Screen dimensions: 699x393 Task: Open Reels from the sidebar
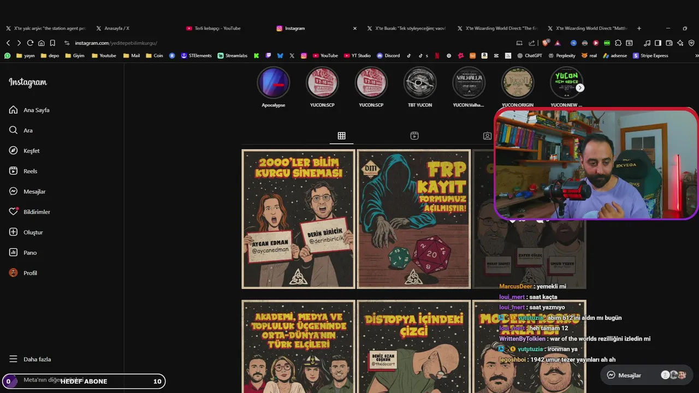(x=23, y=171)
